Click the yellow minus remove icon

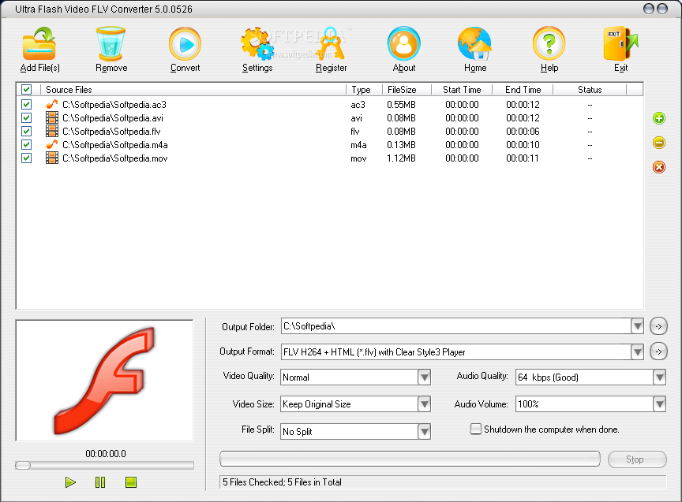coord(659,143)
